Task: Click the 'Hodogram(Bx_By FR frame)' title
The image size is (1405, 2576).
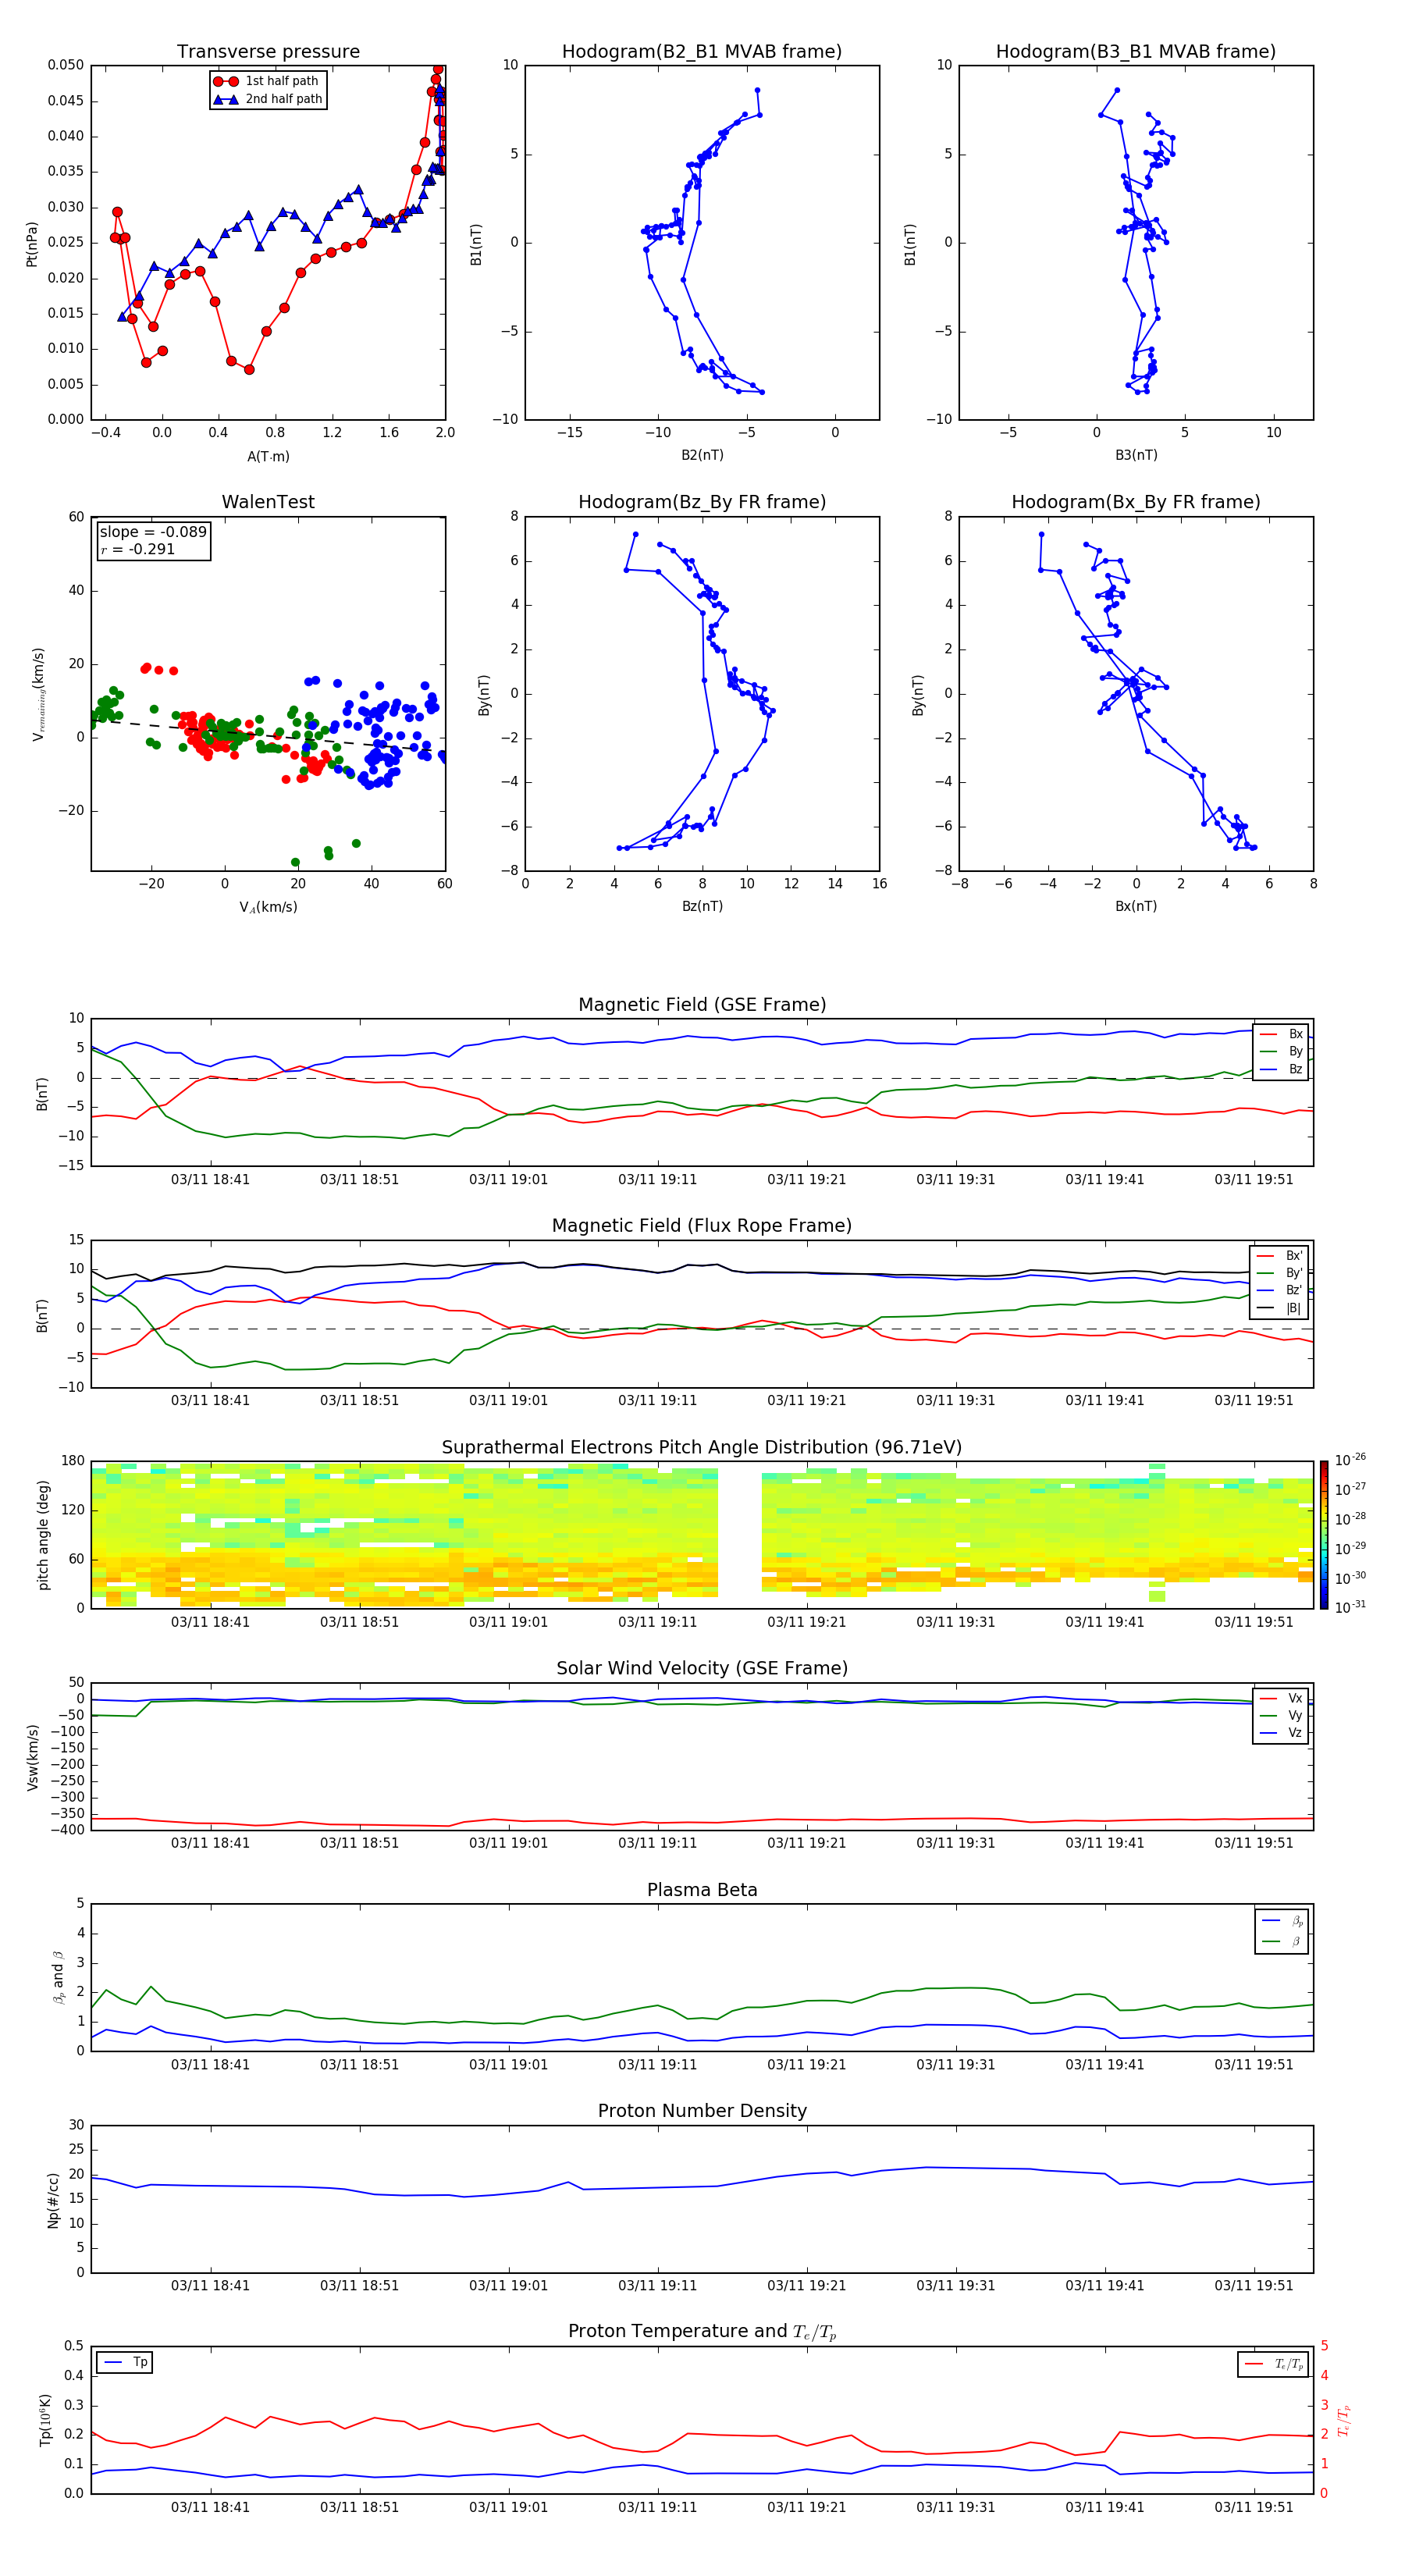Action: point(1136,502)
